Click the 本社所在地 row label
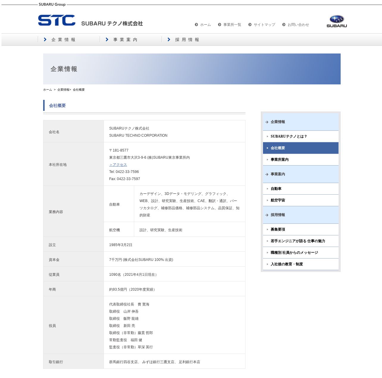This screenshot has height=378, width=382. coord(58,165)
